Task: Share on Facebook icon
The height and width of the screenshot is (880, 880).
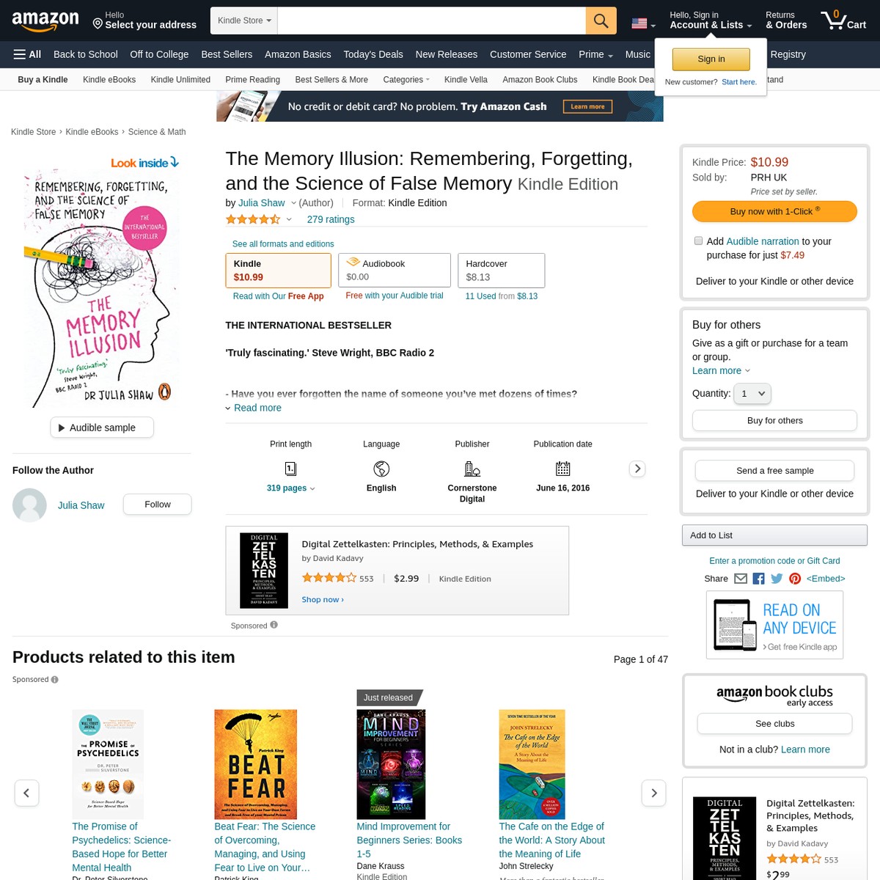Action: [758, 579]
